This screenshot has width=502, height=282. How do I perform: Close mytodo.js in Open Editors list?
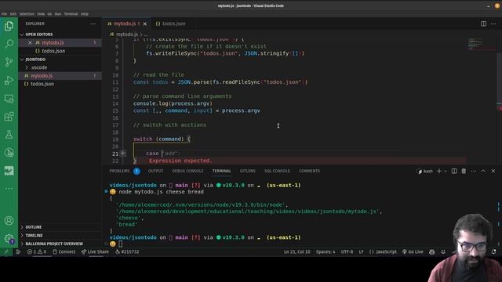point(30,42)
